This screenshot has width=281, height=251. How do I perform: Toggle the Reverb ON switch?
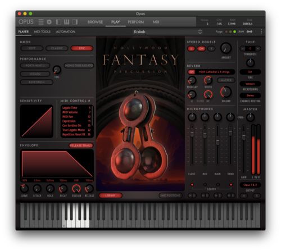(x=192, y=72)
